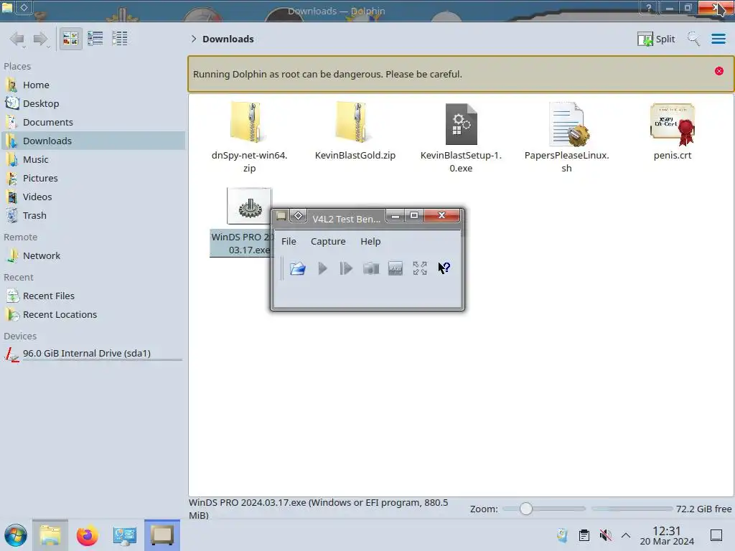Image resolution: width=735 pixels, height=551 pixels.
Task: Click the step frame button in V4L2 toolbar
Action: (346, 268)
